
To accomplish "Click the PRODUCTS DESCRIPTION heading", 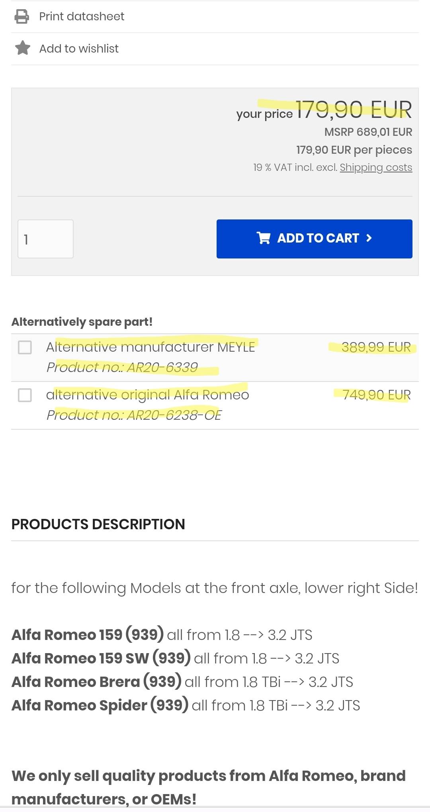I will click(98, 524).
